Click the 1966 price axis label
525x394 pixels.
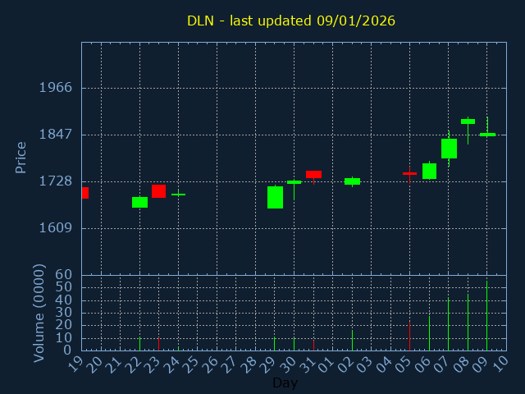click(x=57, y=88)
